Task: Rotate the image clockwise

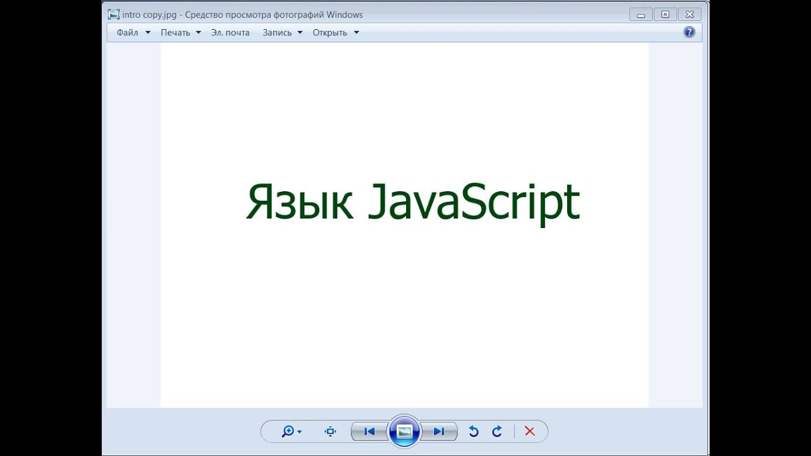Action: coord(497,431)
